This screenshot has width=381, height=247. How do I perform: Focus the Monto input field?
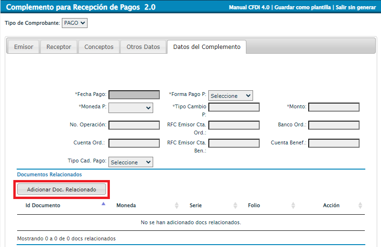coord(334,107)
